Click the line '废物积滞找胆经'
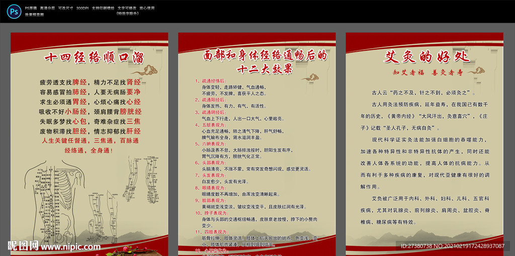 point(63,132)
